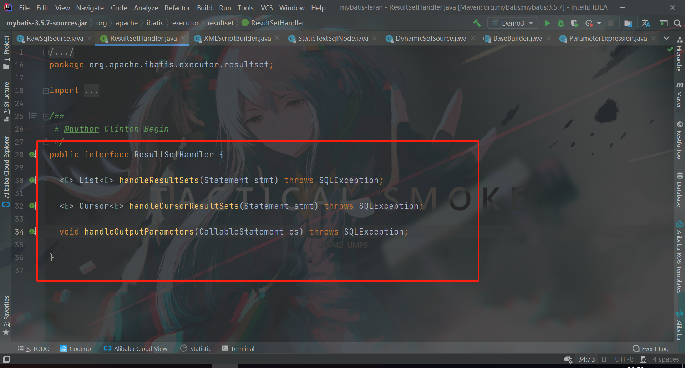Open the Favorites tool window
Viewport: 685px width, 368px height.
coord(6,316)
